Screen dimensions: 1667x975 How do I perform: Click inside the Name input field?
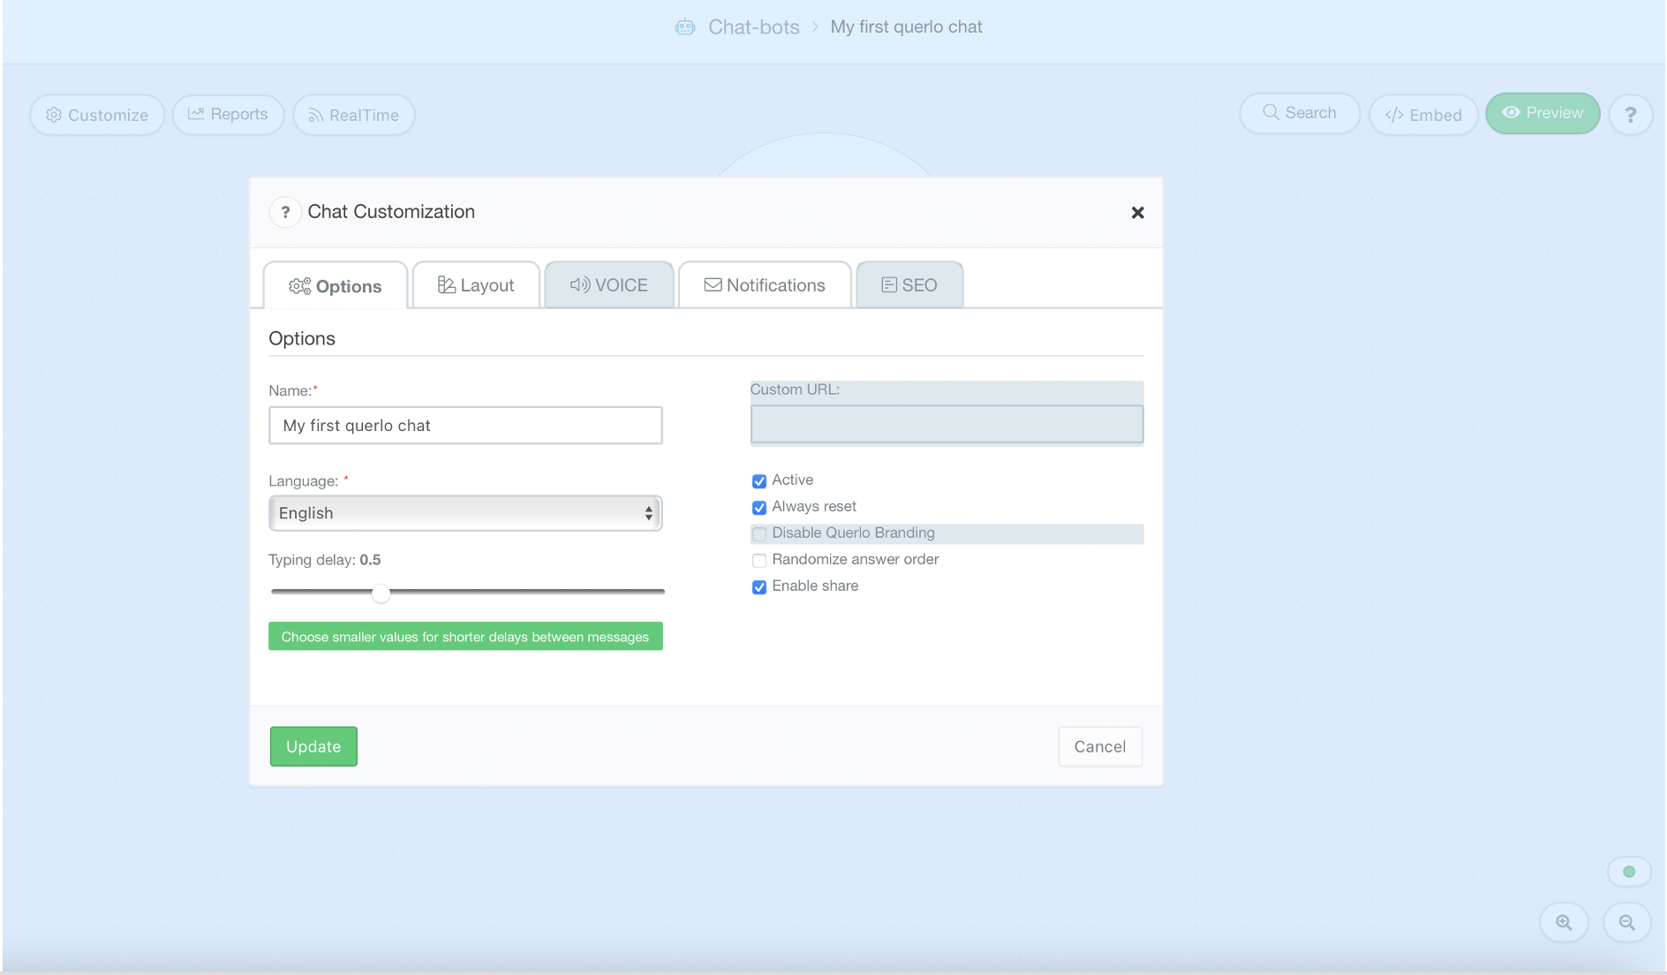465,425
